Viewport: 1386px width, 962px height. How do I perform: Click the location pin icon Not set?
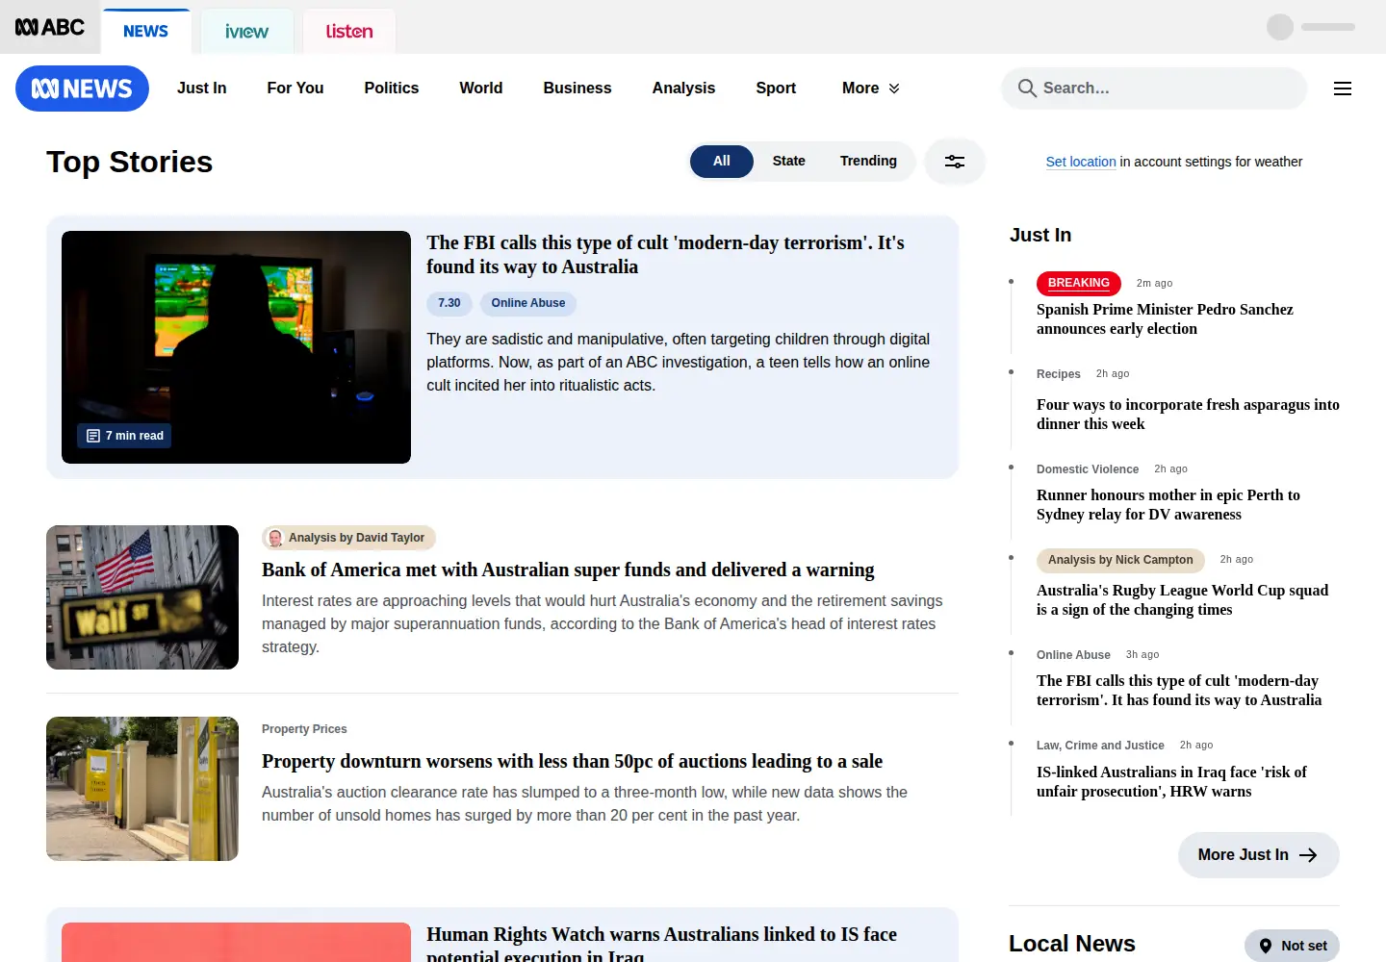click(1266, 946)
